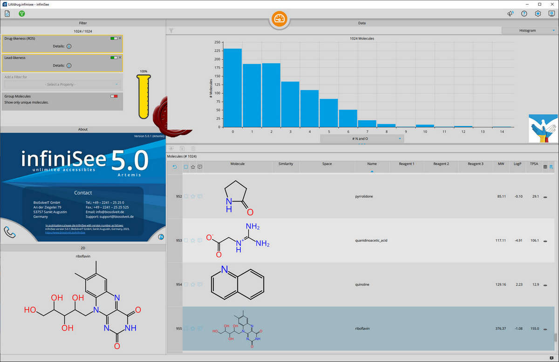Screen dimensions: 559x362
Task: Click the star favorites icon in the table header
Action: pos(193,167)
